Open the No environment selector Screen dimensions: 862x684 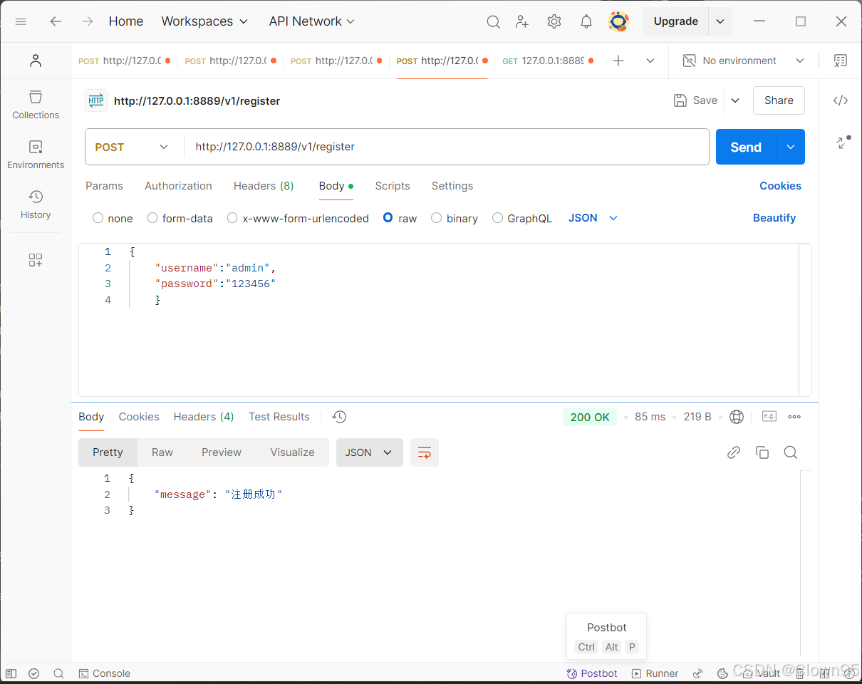click(743, 61)
